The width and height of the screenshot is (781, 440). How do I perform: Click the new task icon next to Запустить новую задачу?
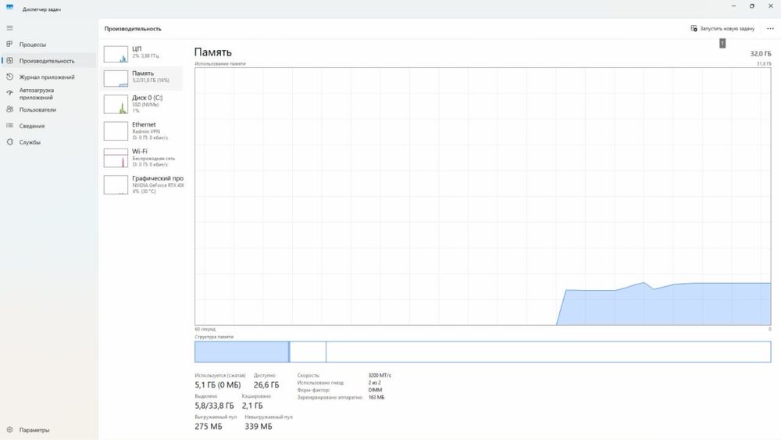[x=694, y=28]
